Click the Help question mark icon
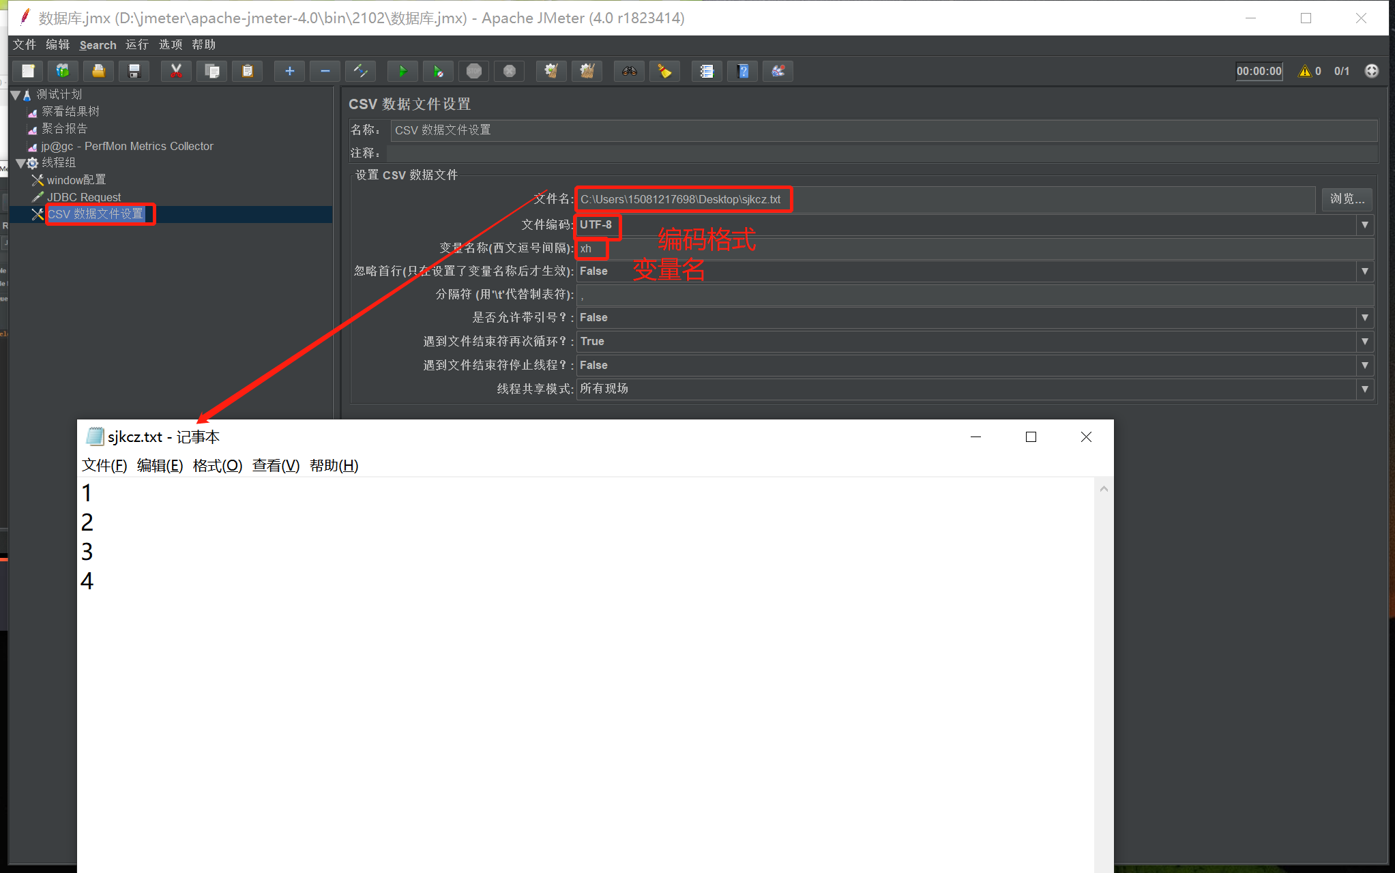Image resolution: width=1395 pixels, height=873 pixels. 743,71
